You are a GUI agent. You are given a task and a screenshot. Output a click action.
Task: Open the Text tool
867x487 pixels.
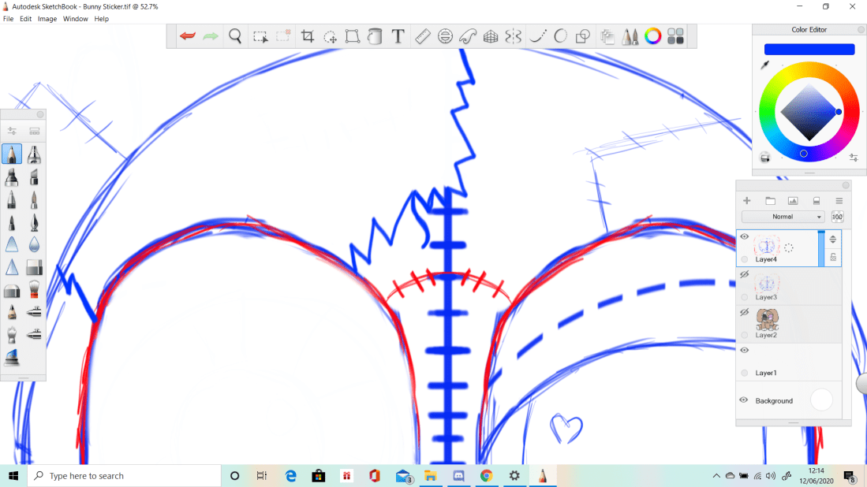(x=399, y=35)
